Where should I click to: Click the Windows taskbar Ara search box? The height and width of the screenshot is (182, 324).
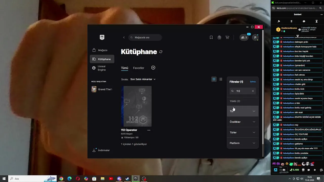pyautogui.click(x=32, y=179)
